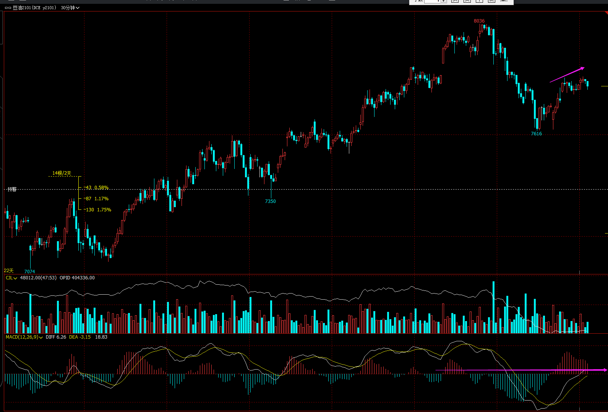Click the -130 1.75% measurement level
Image resolution: width=608 pixels, height=412 pixels.
[x=97, y=210]
